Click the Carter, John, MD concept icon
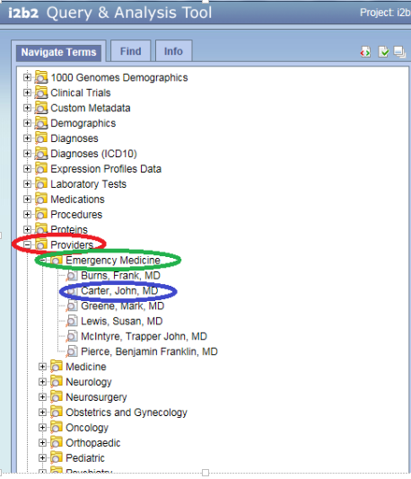Image resolution: width=411 pixels, height=479 pixels. coord(73,291)
